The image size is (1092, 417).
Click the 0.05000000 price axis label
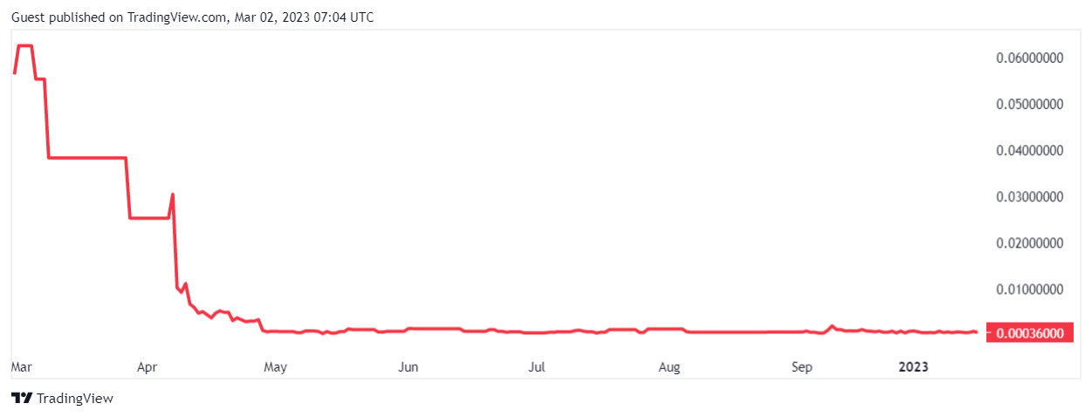click(1029, 105)
